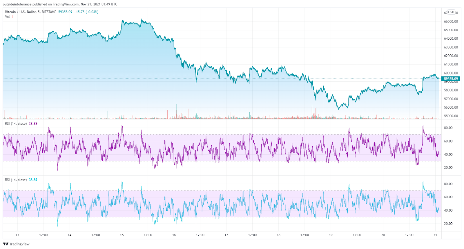Click 80.00 on the blue RSI pane axis

[x=448, y=184]
